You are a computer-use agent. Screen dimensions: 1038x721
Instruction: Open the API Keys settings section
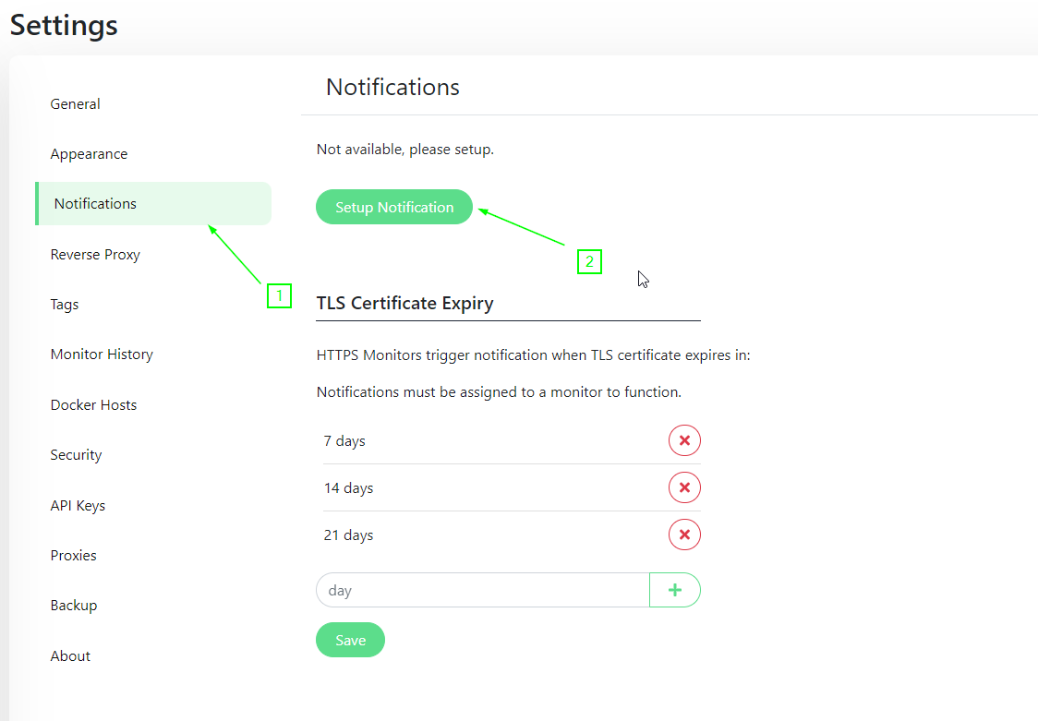point(78,505)
